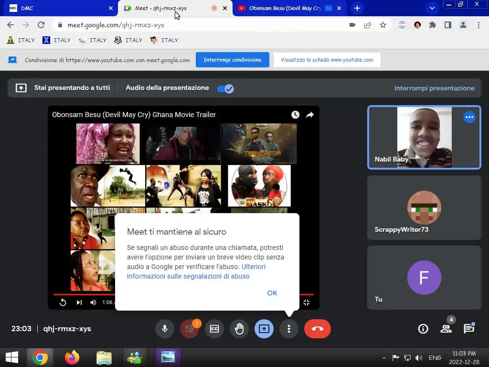
Task: Open Nabil Baby tile options (three dots)
Action: (x=469, y=118)
